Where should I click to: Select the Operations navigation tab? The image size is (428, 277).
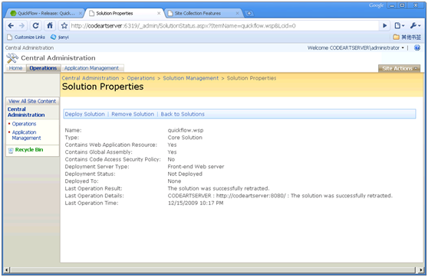pos(43,68)
